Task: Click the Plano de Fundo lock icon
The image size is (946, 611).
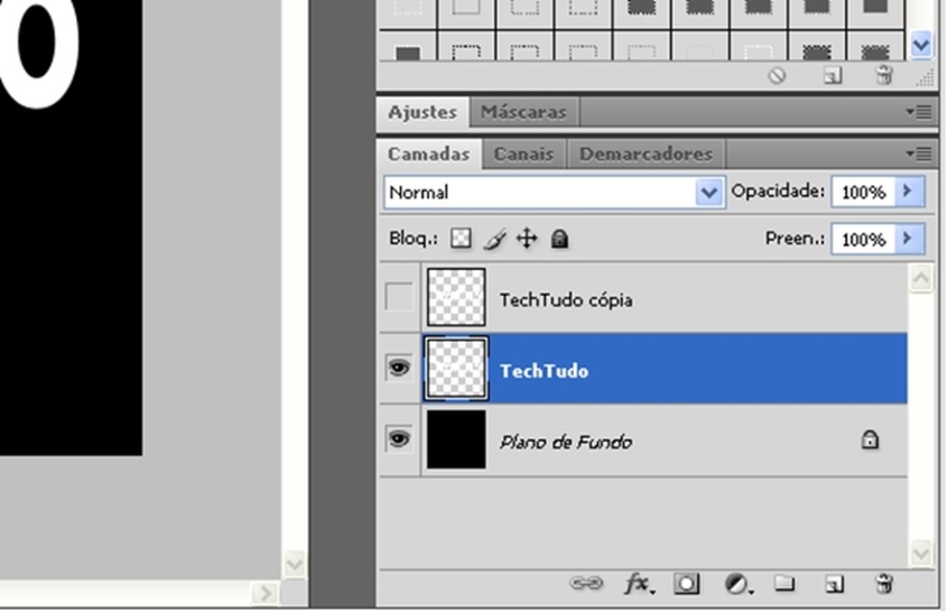Action: pos(869,440)
